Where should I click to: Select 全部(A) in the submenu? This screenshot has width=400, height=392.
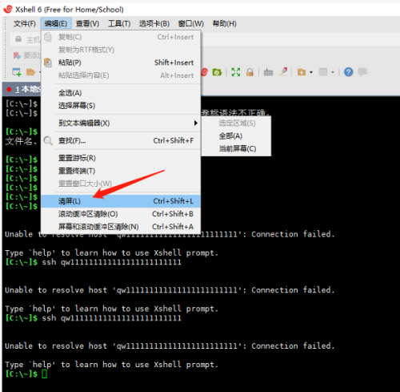click(x=236, y=136)
